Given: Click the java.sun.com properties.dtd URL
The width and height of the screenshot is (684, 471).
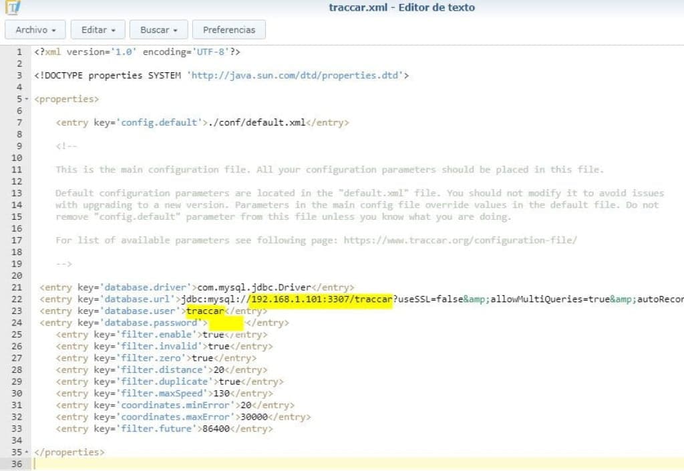Looking at the screenshot, I should (x=295, y=75).
